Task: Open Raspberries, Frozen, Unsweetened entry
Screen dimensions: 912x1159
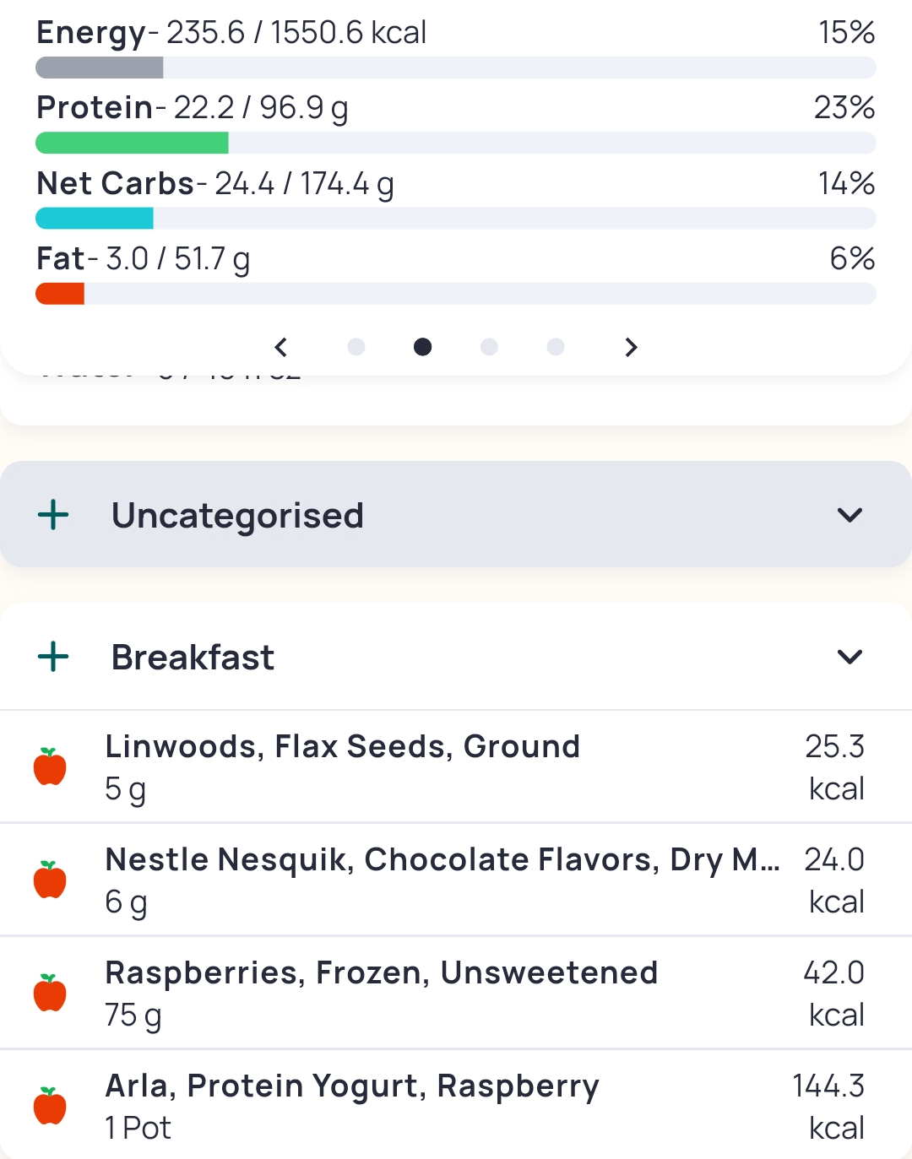Action: (381, 973)
